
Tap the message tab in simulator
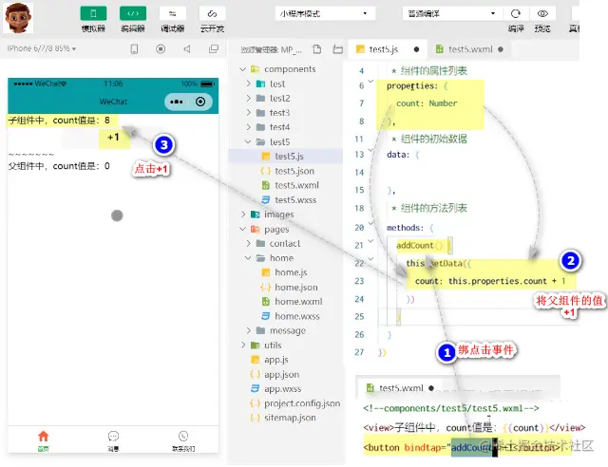(x=113, y=440)
